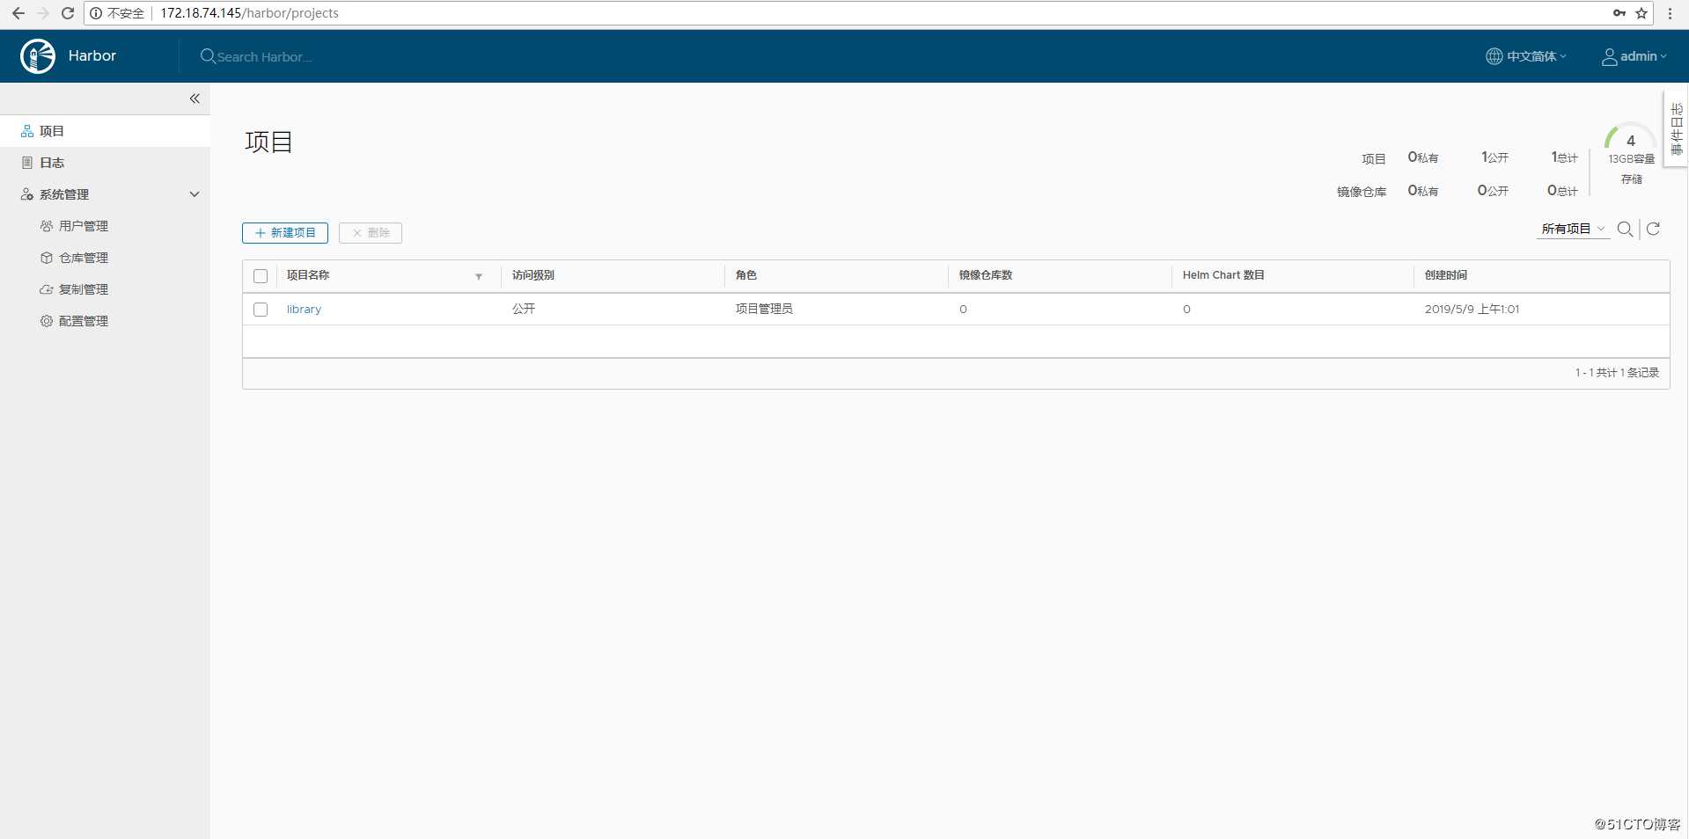Click the 公开 access level cell
The width and height of the screenshot is (1689, 839).
tap(524, 309)
